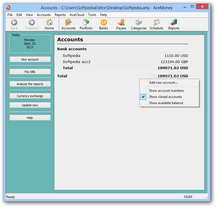The width and height of the screenshot is (216, 207).
Task: Open the Categories toolbar icon
Action: 139,22
